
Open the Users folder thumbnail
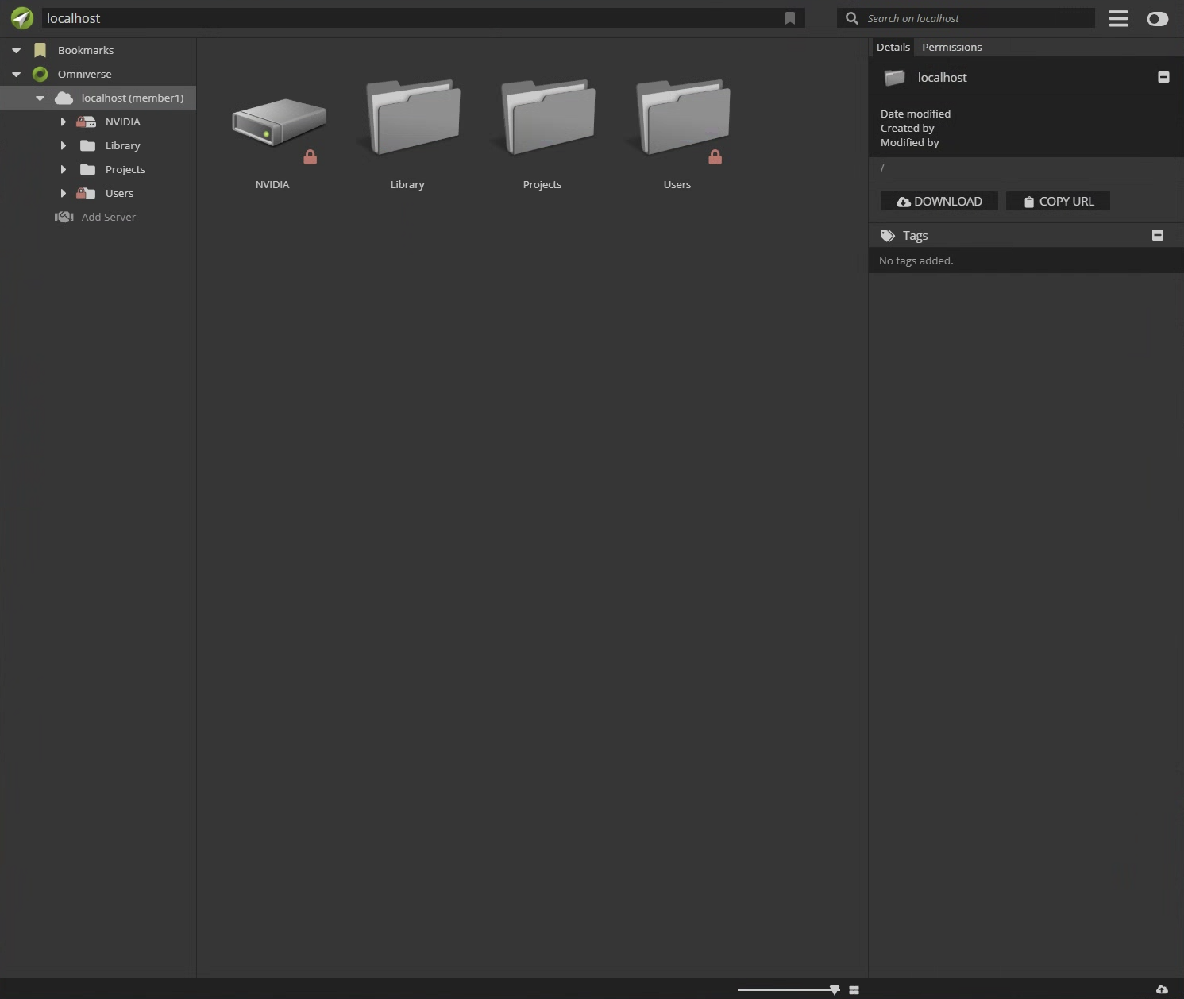pos(682,119)
